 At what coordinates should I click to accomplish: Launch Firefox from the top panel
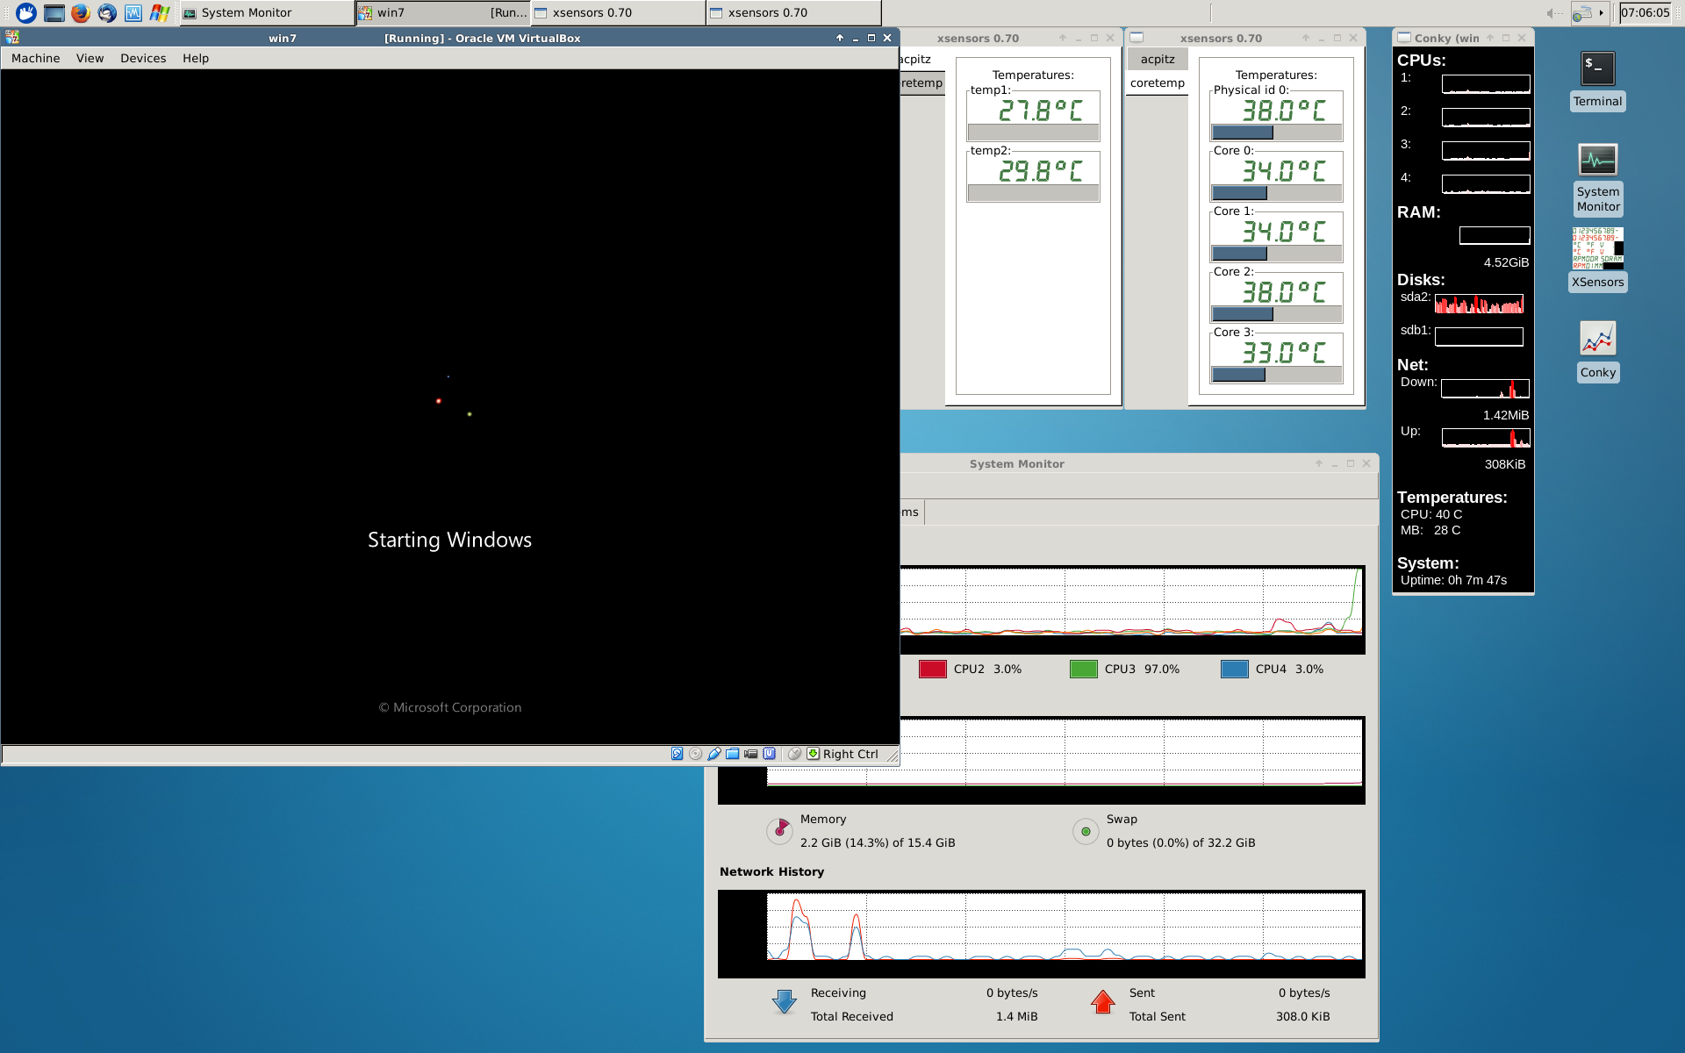coord(81,12)
